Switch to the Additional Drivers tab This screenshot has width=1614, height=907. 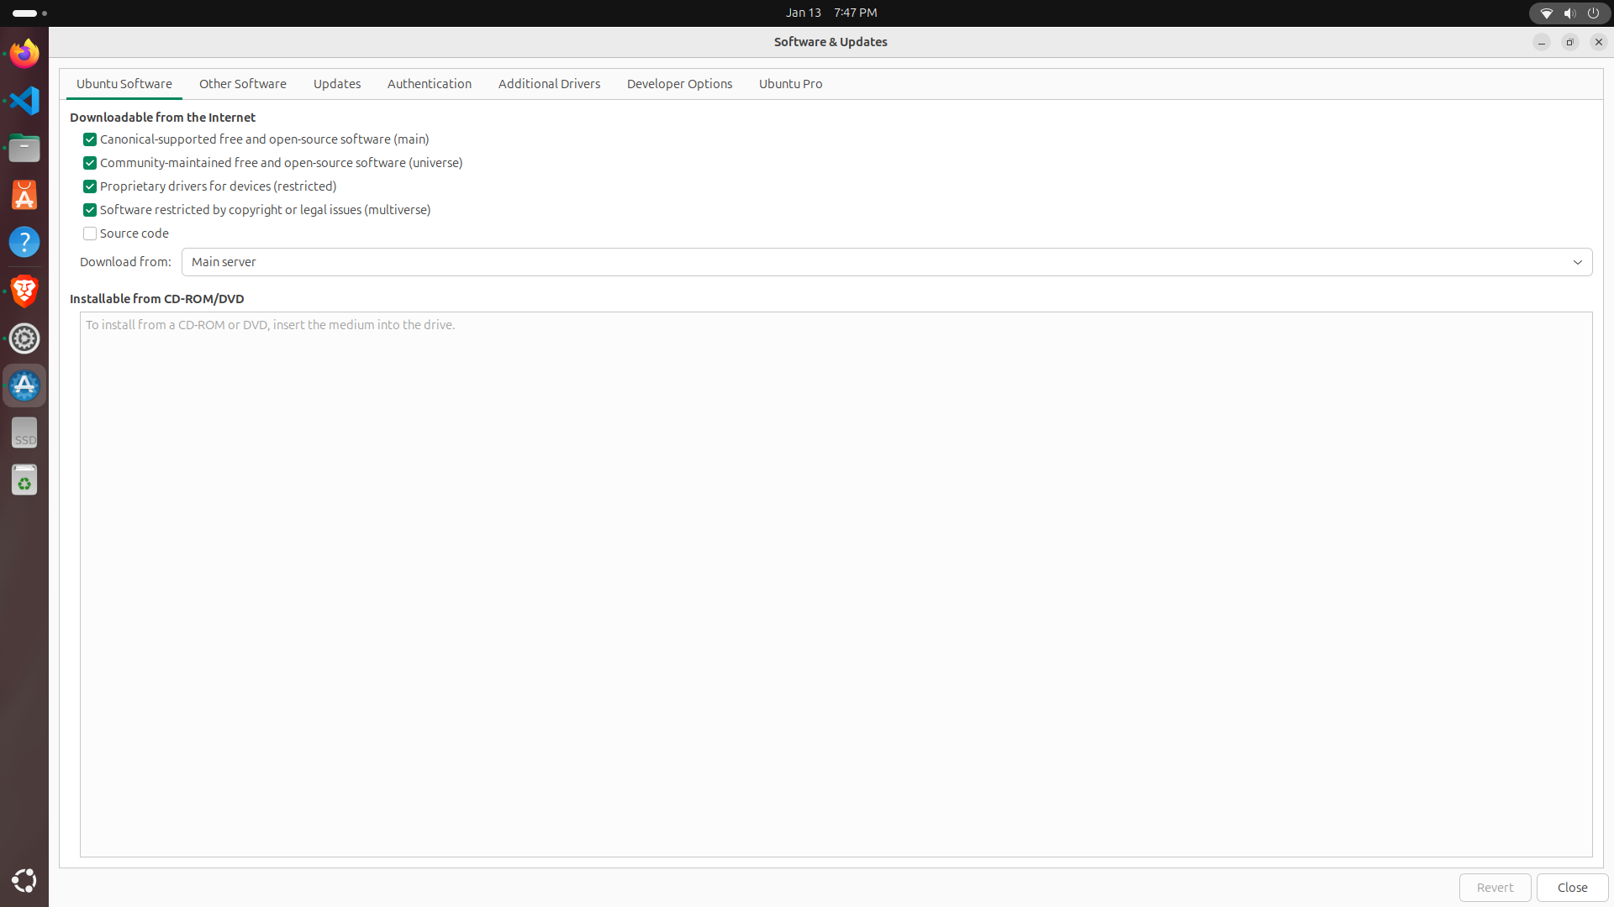(549, 84)
